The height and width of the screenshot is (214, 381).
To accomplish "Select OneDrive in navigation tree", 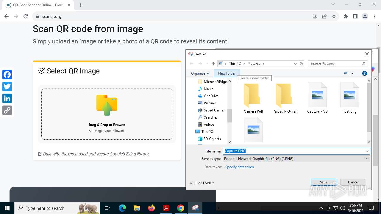I will (x=211, y=96).
